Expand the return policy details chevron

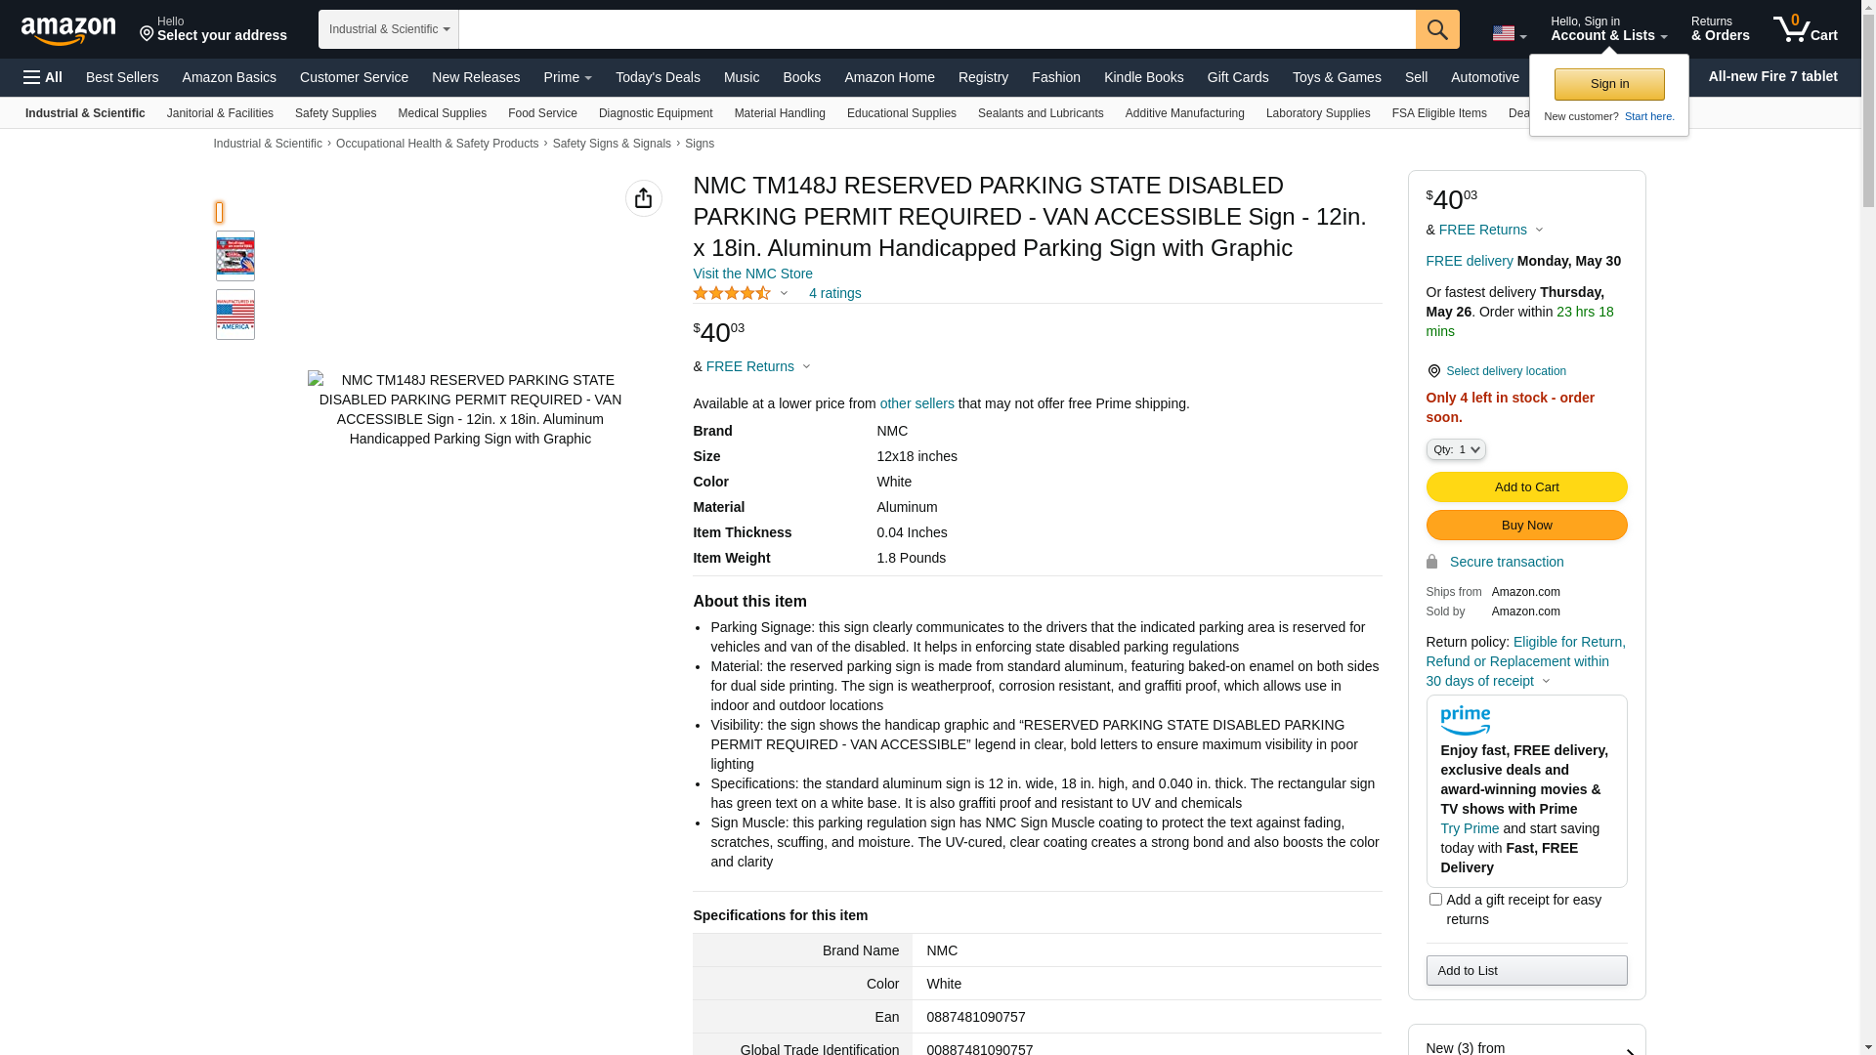click(x=1546, y=681)
